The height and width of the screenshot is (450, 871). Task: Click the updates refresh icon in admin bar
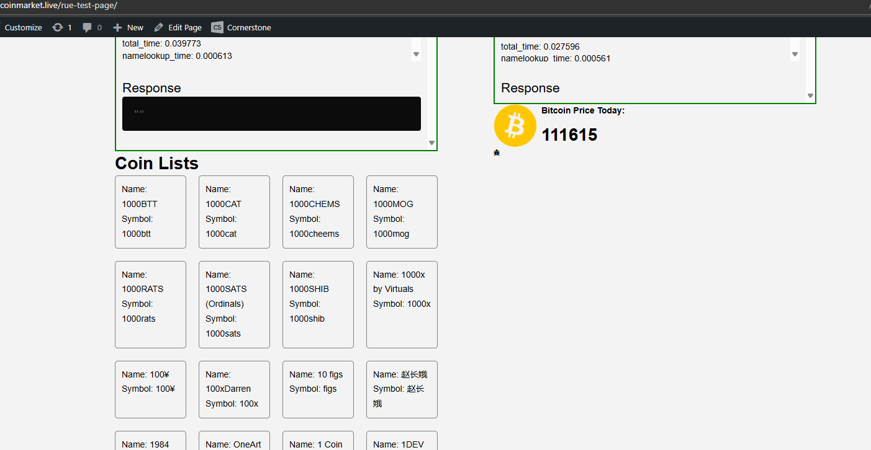(x=58, y=27)
